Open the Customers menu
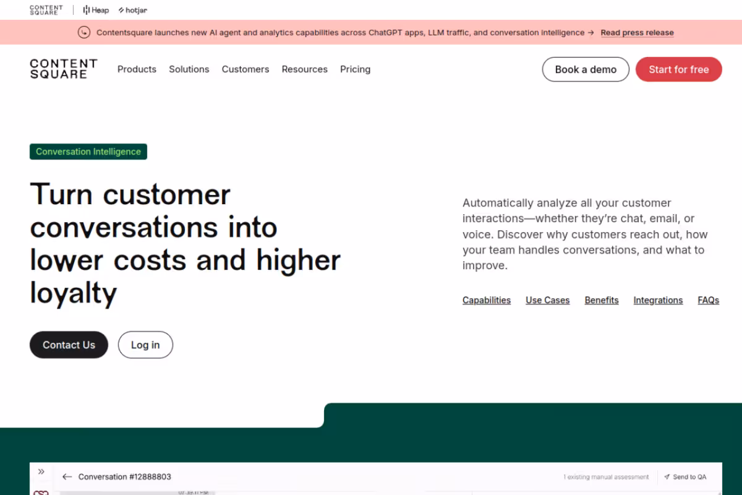 pyautogui.click(x=245, y=69)
